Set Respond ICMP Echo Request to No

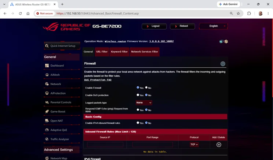tap(146, 110)
